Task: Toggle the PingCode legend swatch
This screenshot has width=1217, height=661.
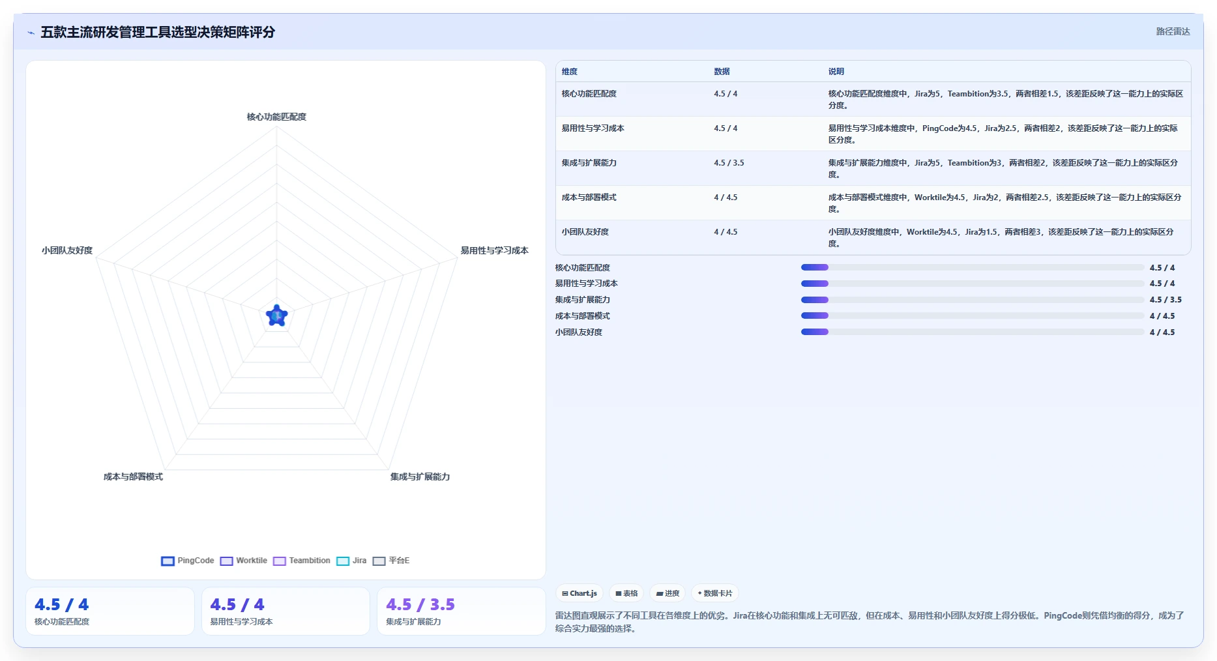Action: [x=168, y=561]
